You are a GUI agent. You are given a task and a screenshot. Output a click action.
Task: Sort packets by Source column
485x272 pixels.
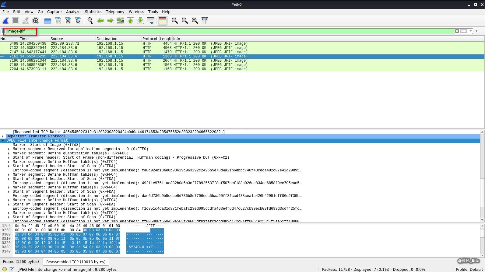coord(72,39)
